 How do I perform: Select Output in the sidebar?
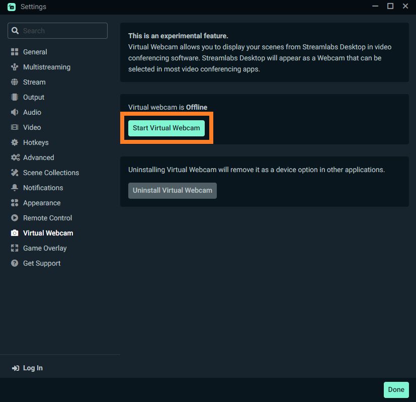(x=34, y=97)
